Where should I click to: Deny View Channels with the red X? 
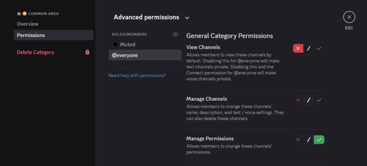(298, 48)
